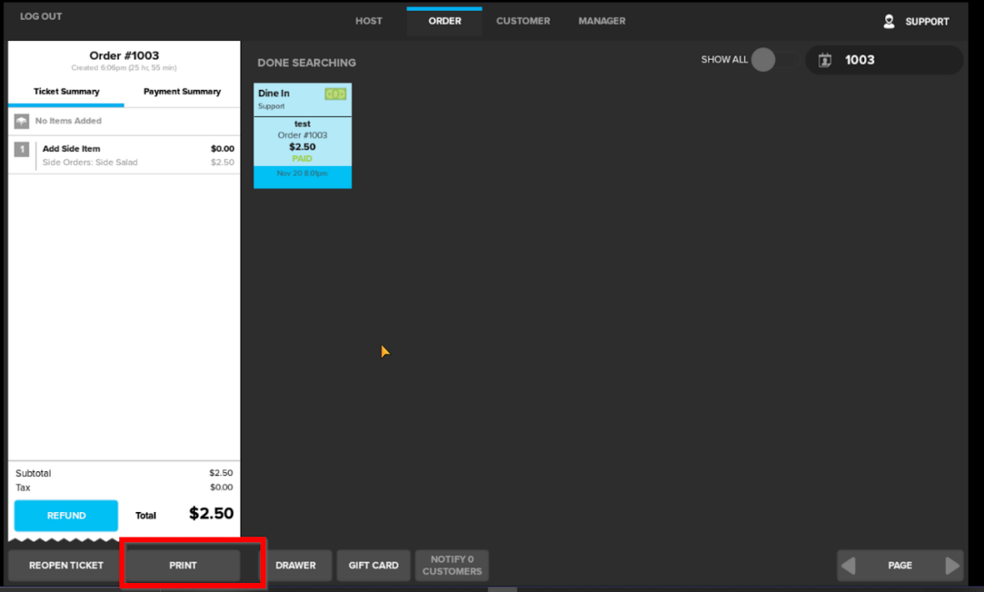Screen dimensions: 984x592
Task: Click the Support user profile icon
Action: [x=889, y=22]
